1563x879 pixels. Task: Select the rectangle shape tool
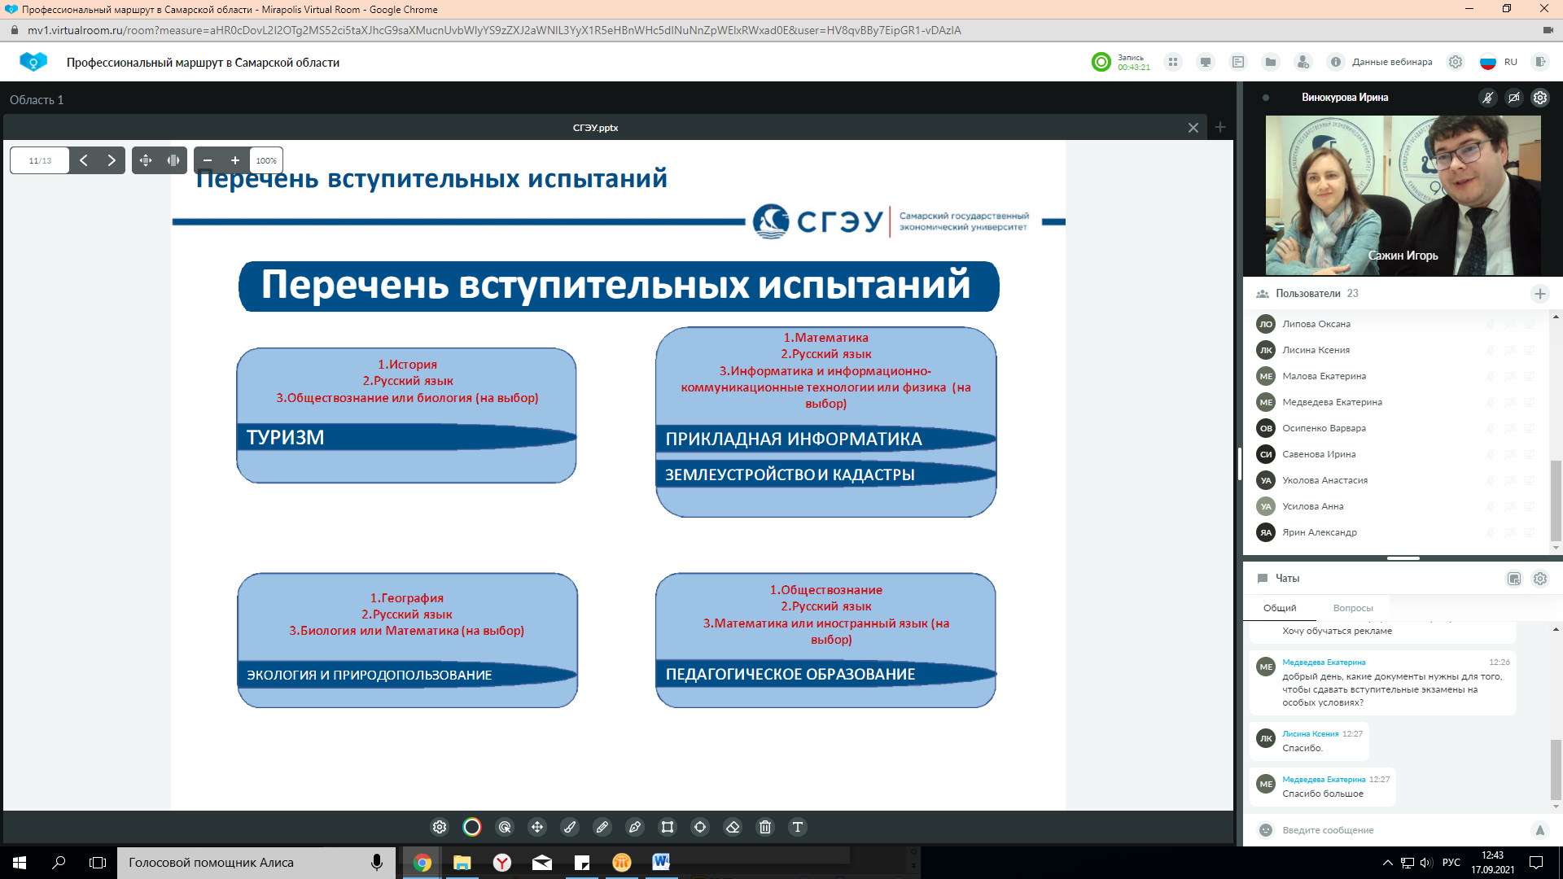tap(668, 827)
